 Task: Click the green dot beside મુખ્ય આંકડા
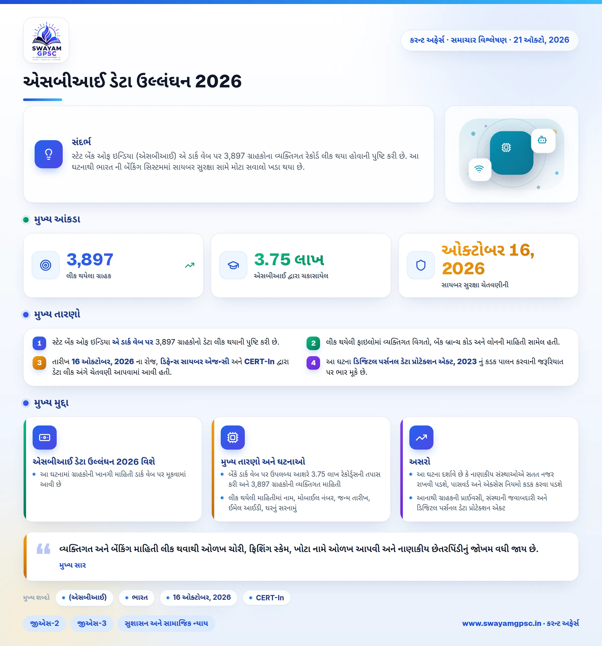click(x=26, y=220)
